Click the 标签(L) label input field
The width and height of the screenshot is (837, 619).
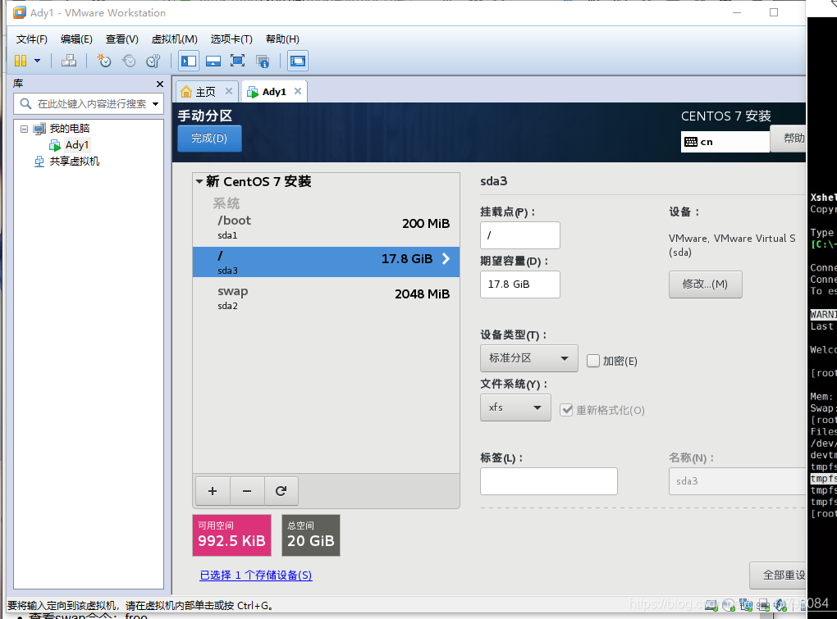tap(549, 481)
